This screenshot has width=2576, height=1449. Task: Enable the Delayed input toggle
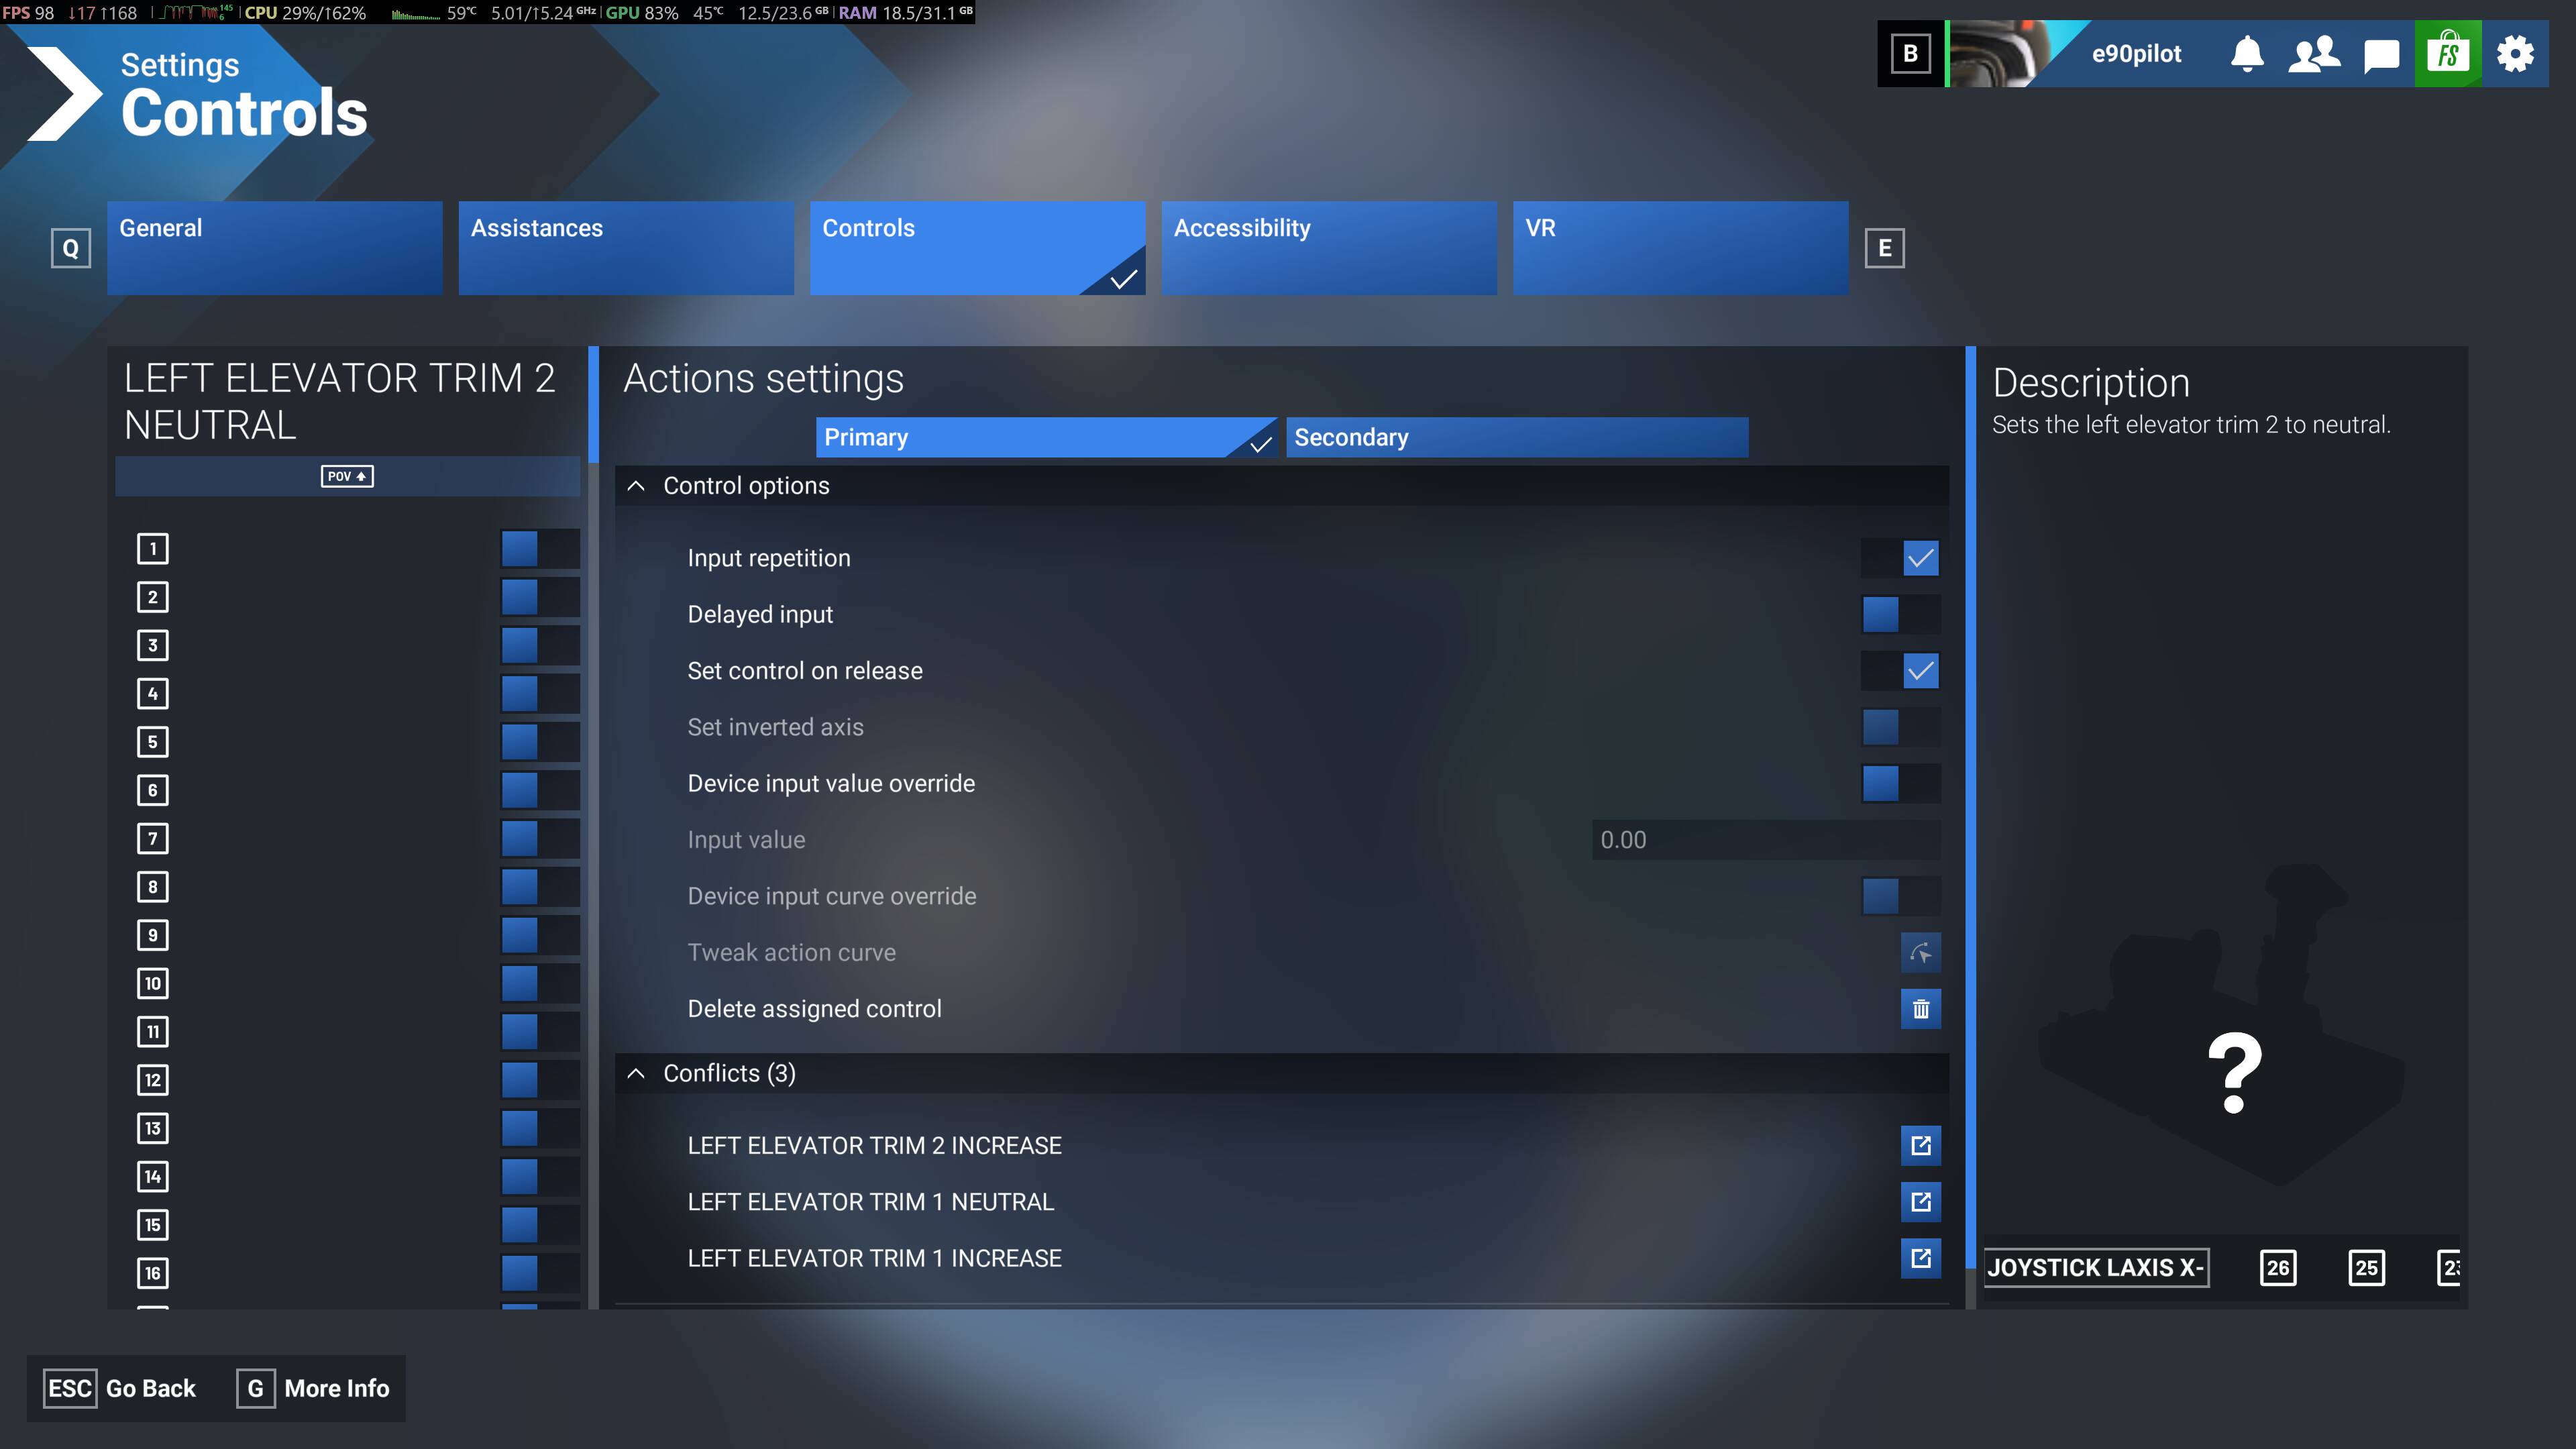[x=1900, y=614]
